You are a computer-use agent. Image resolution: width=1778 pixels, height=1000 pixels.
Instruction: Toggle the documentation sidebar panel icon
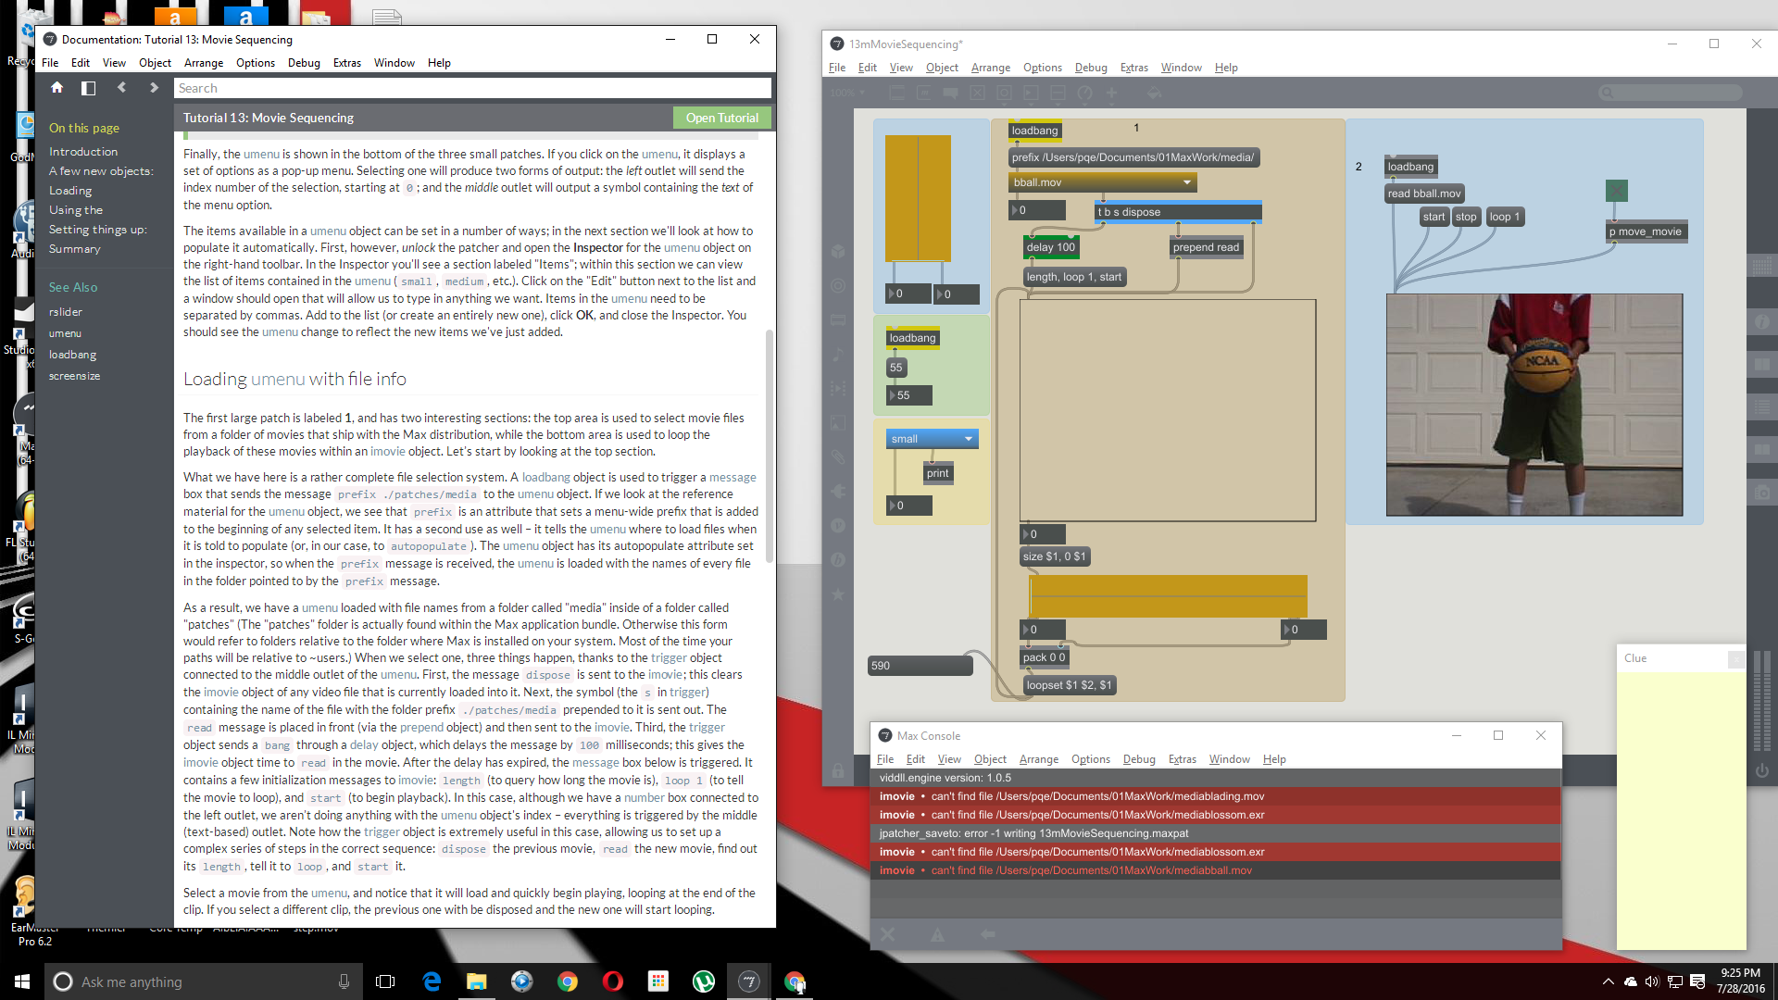(x=89, y=88)
